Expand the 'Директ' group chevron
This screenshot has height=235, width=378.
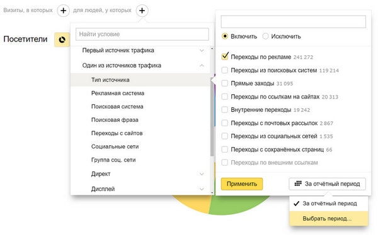click(x=202, y=174)
